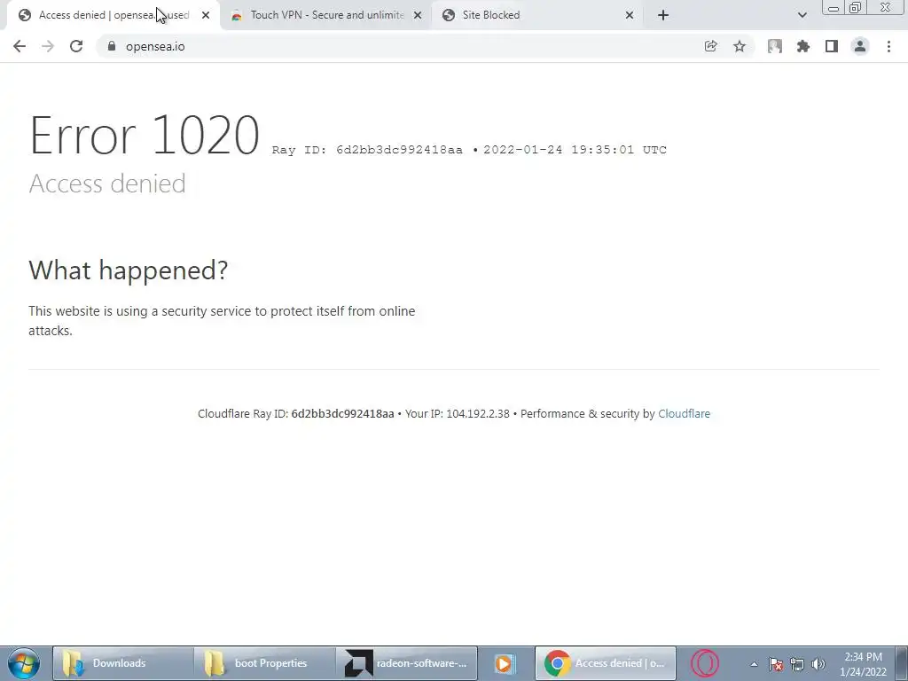Viewport: 908px width, 681px height.
Task: View site info via the padlock icon
Action: (x=112, y=46)
